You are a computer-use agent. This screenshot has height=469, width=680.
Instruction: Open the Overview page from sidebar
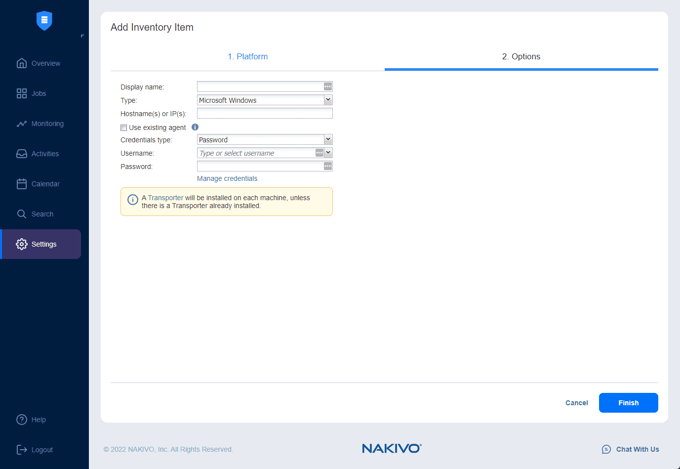38,63
